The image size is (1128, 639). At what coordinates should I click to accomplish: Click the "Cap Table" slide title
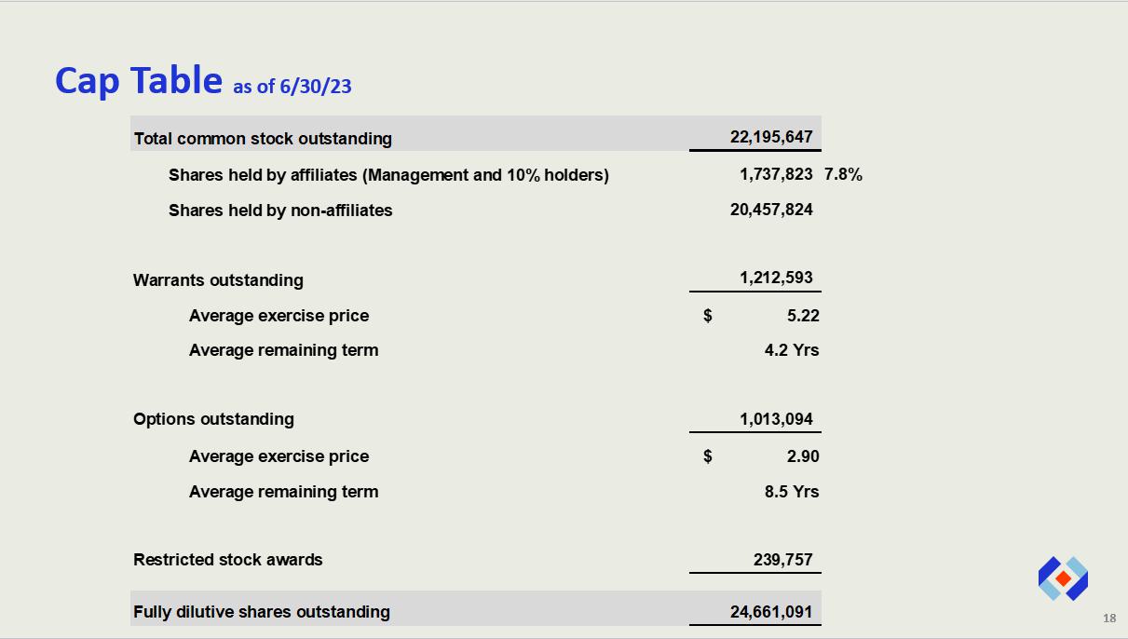click(x=138, y=80)
